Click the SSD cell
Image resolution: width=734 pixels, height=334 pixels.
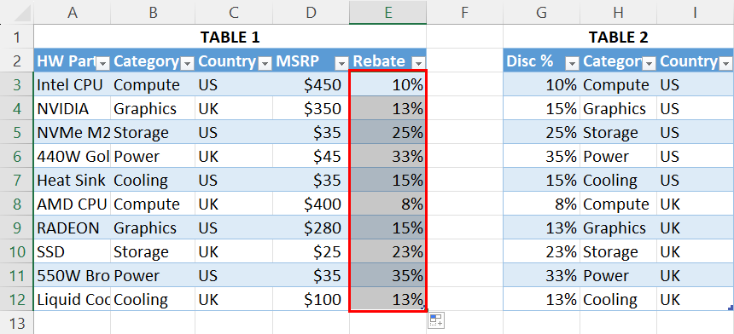click(72, 252)
